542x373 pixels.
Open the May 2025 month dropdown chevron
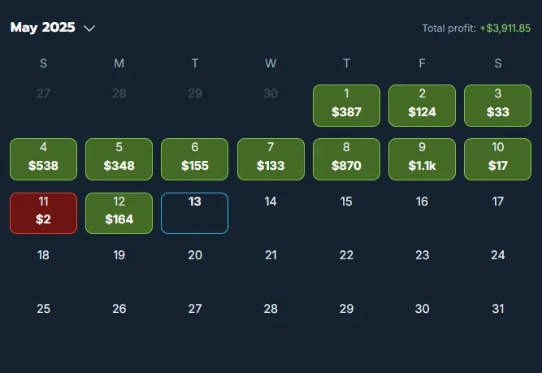point(89,28)
